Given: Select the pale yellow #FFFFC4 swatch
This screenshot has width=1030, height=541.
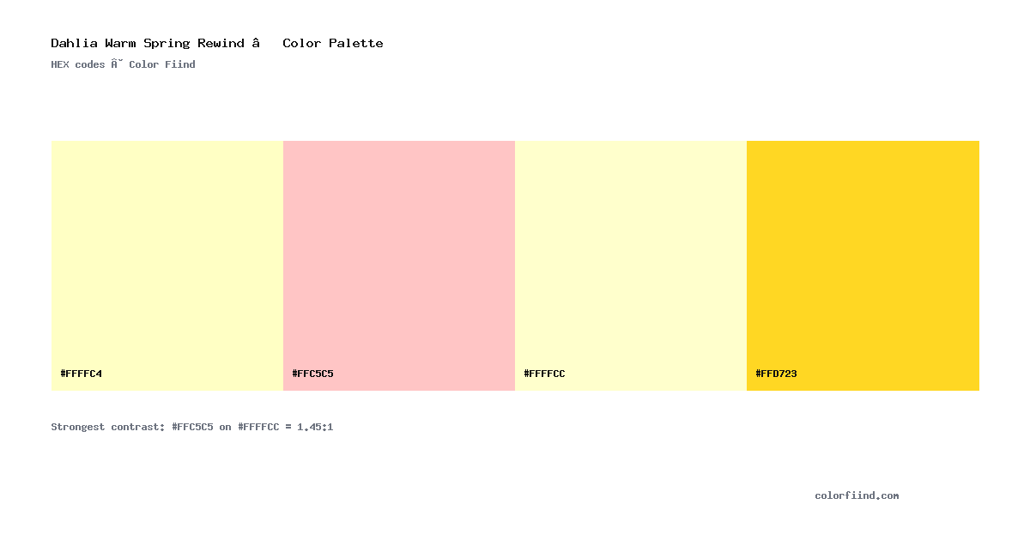Looking at the screenshot, I should (x=167, y=265).
